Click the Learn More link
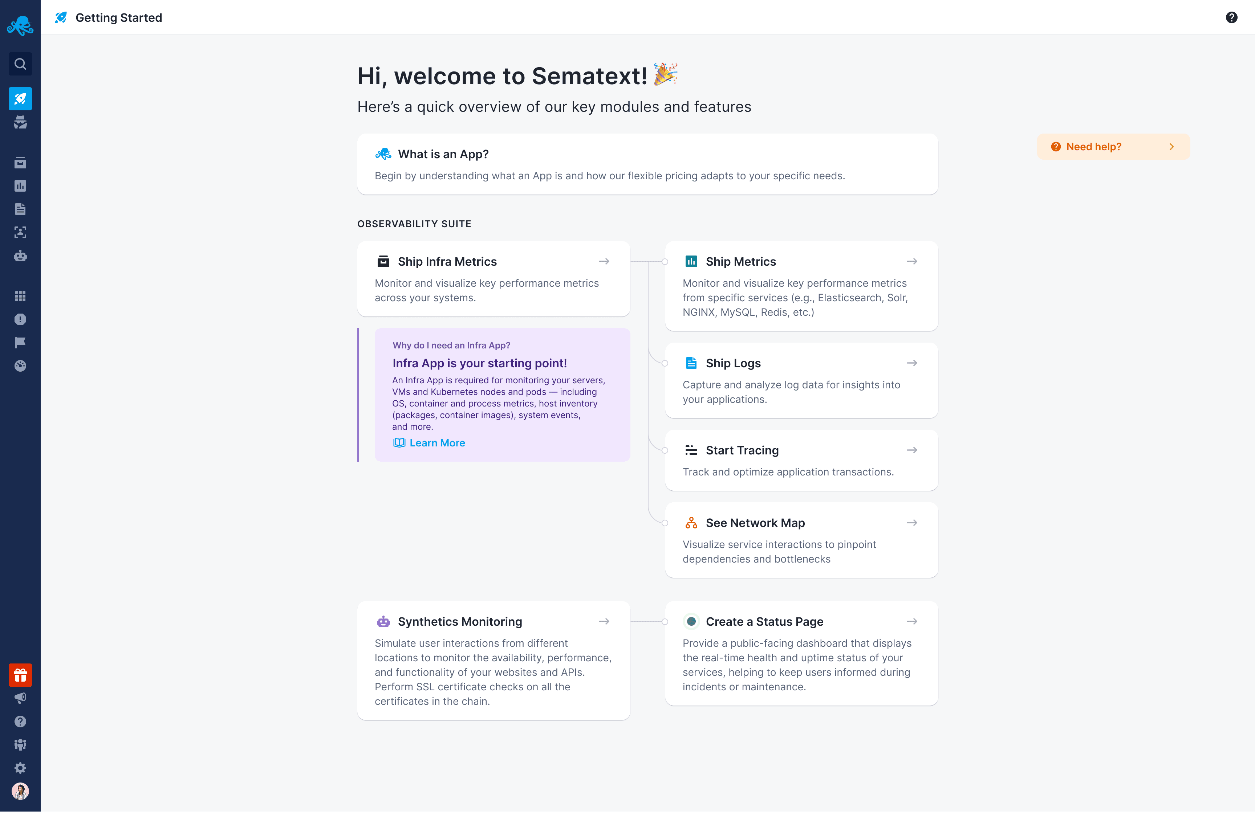 point(437,442)
